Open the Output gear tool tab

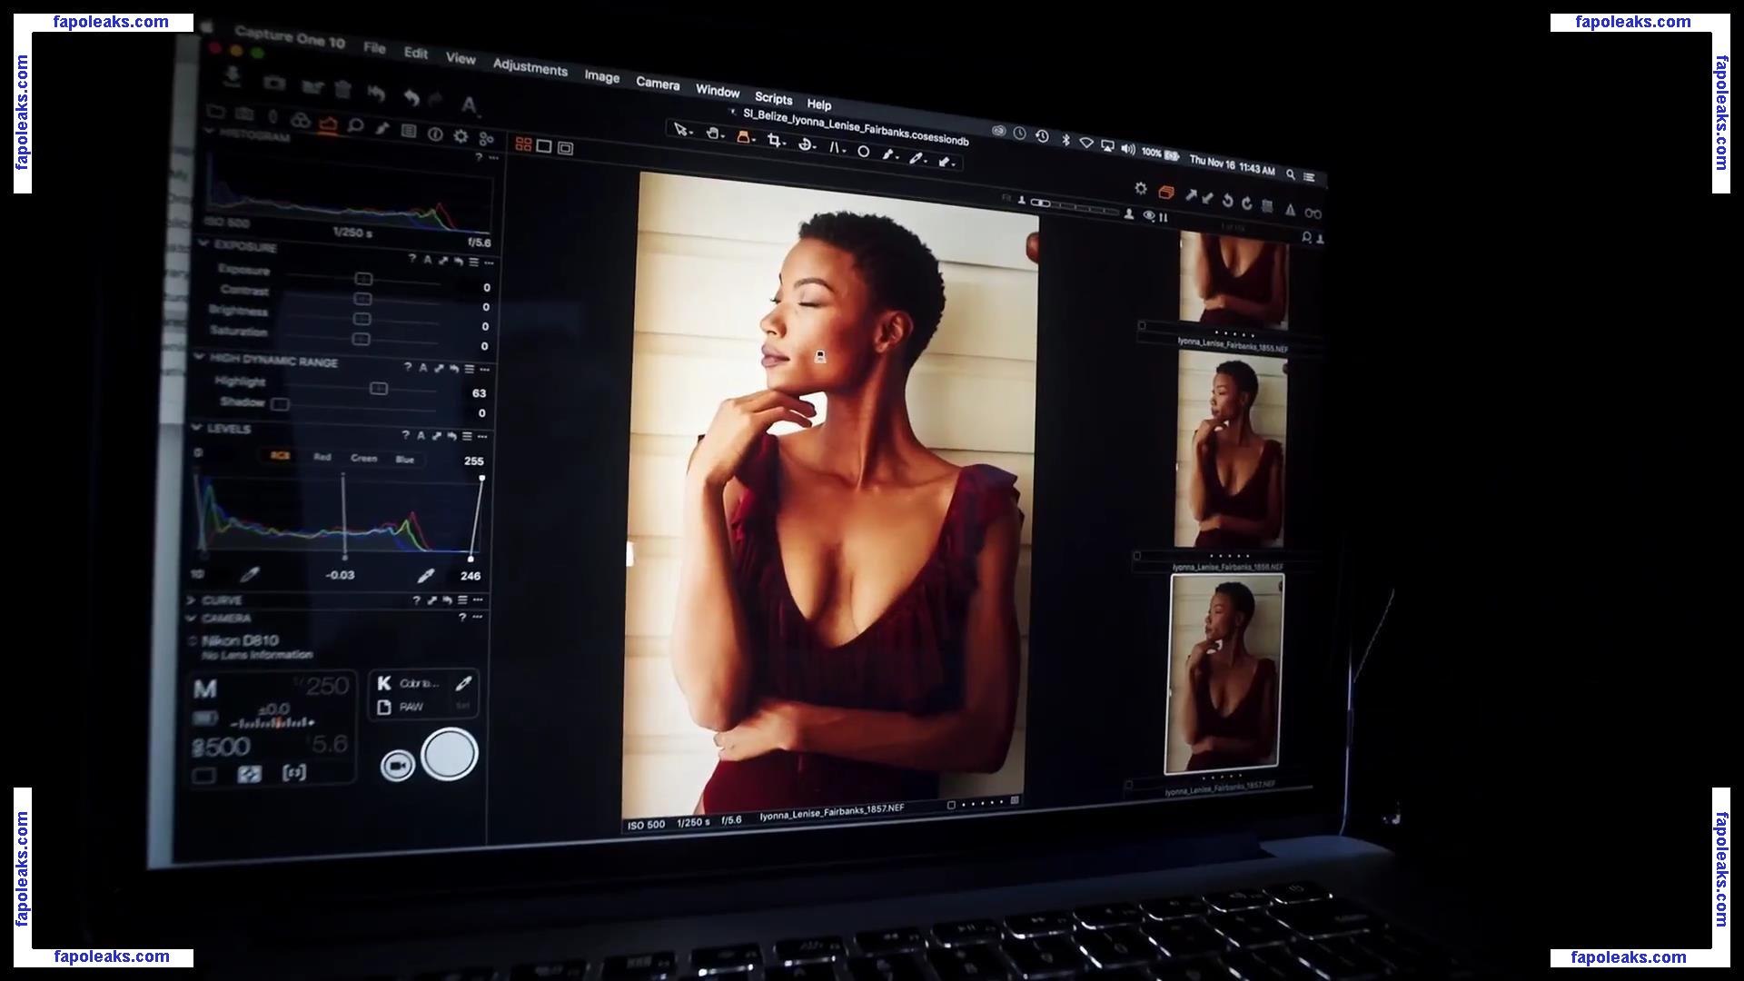tap(461, 136)
